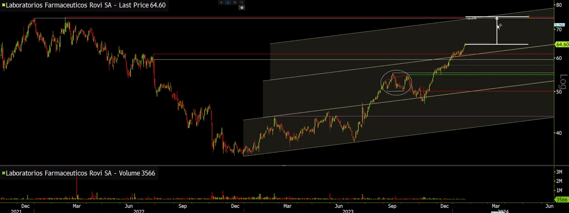Click the green 64.60 last price tag

[562, 45]
